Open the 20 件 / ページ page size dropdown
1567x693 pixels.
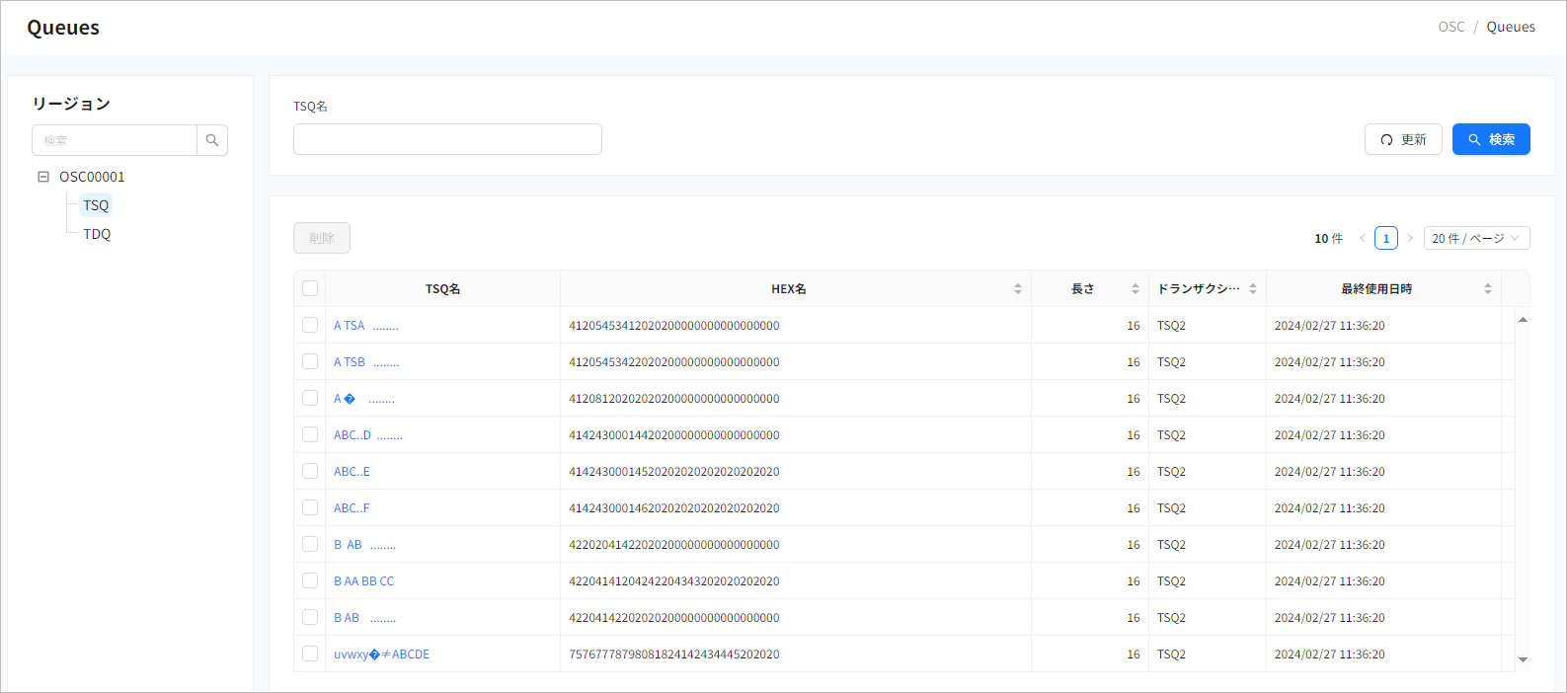[1476, 238]
